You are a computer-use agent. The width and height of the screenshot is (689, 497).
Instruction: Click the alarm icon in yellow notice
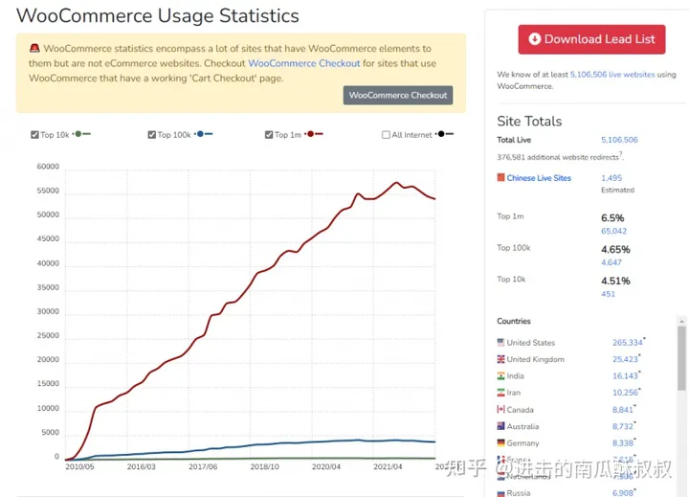tap(33, 49)
